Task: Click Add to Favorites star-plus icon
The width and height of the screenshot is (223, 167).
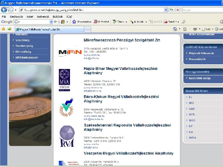Action: (10, 29)
